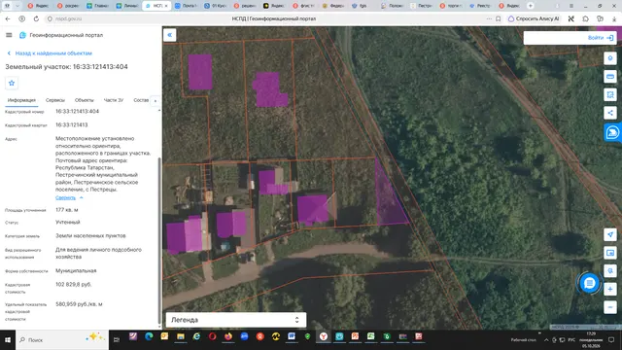Click the cadastral cost 102 829,8 руб.
The image size is (622, 350).
(74, 285)
